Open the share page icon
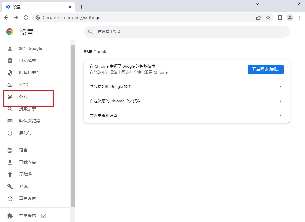 (258, 18)
